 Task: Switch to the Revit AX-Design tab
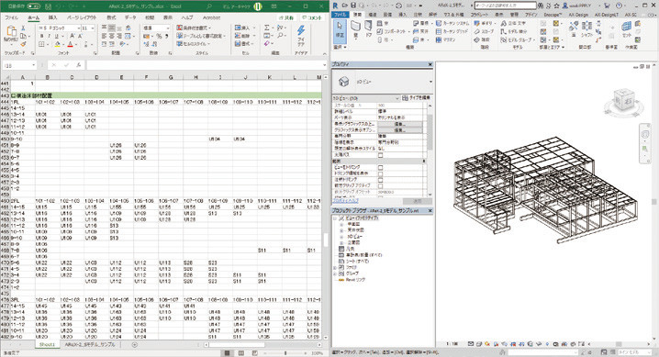coord(578,15)
